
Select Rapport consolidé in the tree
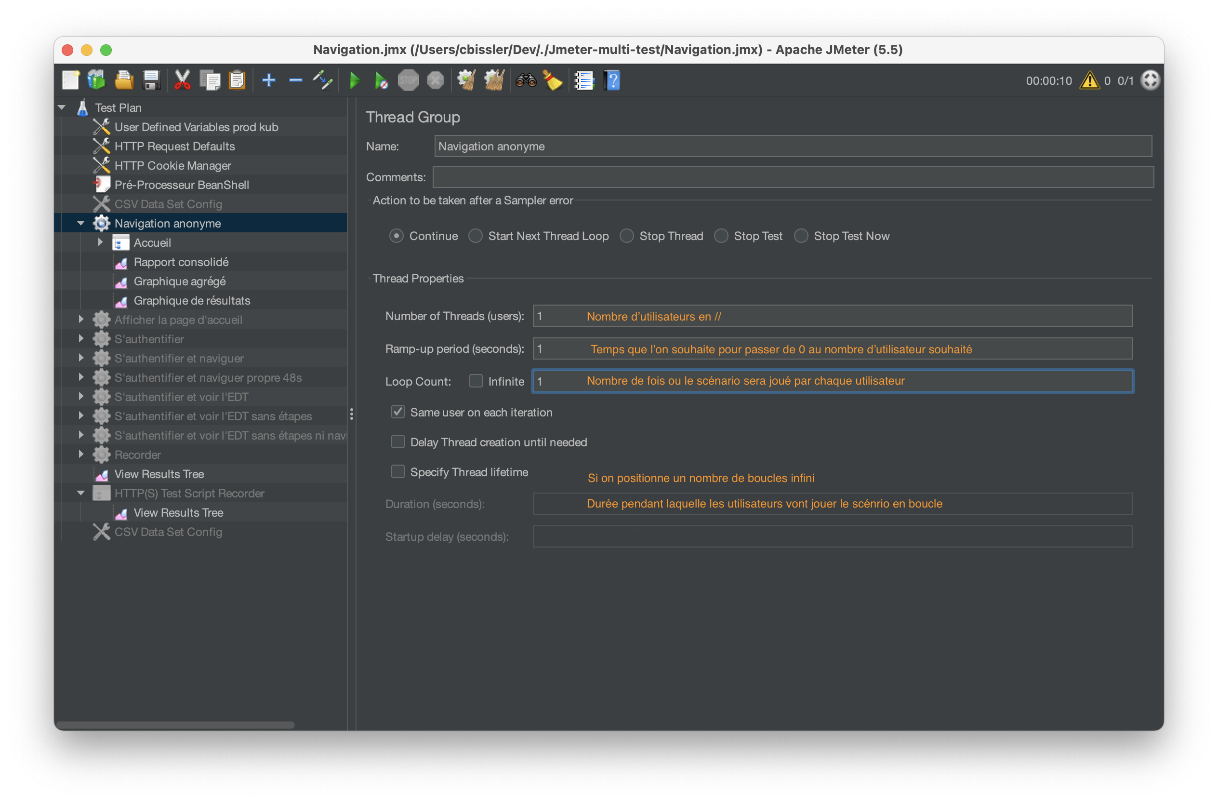pos(181,262)
